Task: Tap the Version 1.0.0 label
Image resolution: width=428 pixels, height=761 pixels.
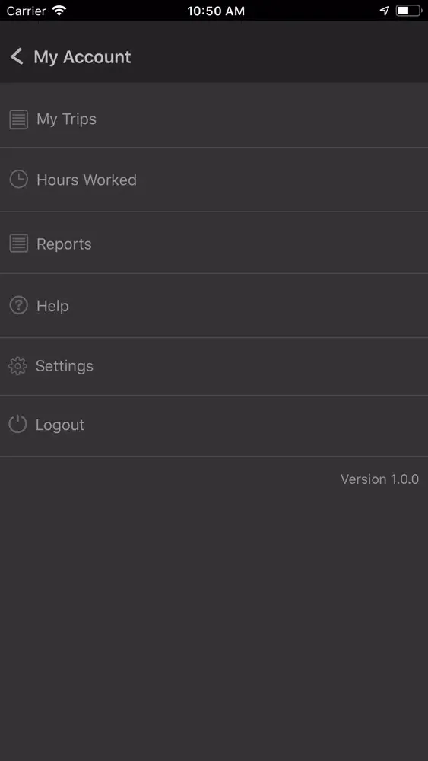Action: 379,479
